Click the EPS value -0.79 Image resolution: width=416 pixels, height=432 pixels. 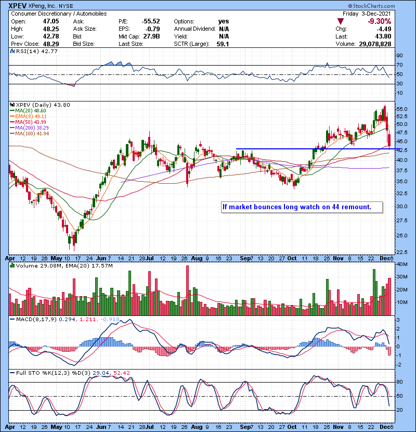[x=152, y=29]
